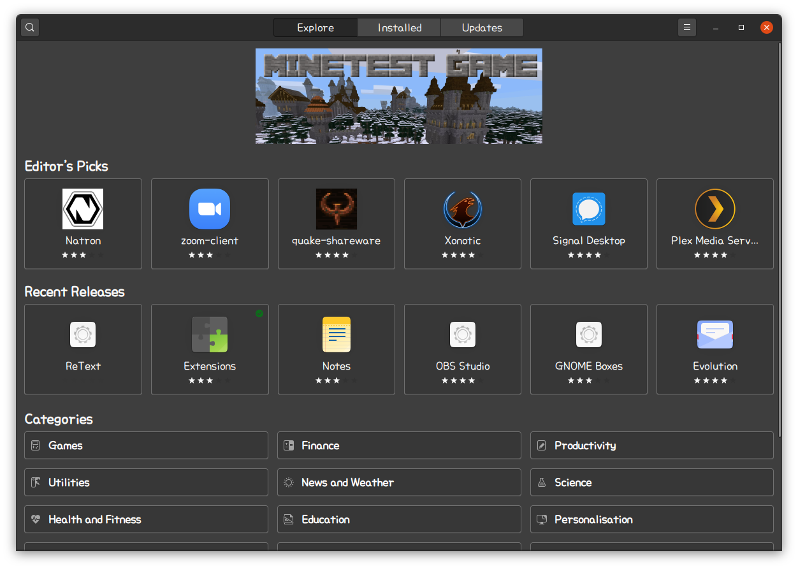Click the Plex Media Server icon
The height and width of the screenshot is (569, 798).
[x=715, y=209]
